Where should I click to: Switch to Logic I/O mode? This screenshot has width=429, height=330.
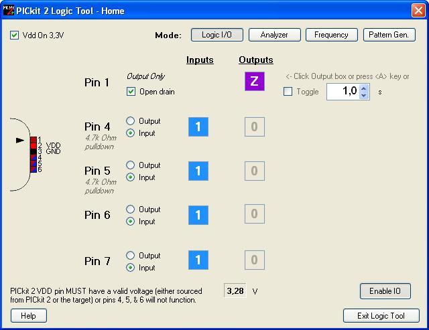[217, 35]
